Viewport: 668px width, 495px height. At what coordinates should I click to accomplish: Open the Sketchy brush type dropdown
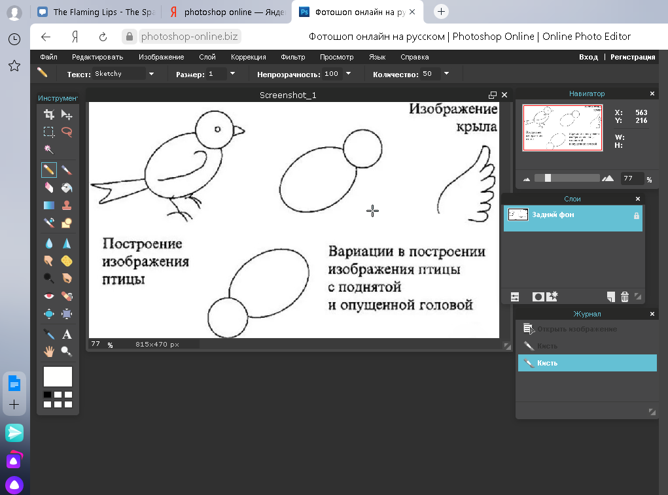[151, 74]
